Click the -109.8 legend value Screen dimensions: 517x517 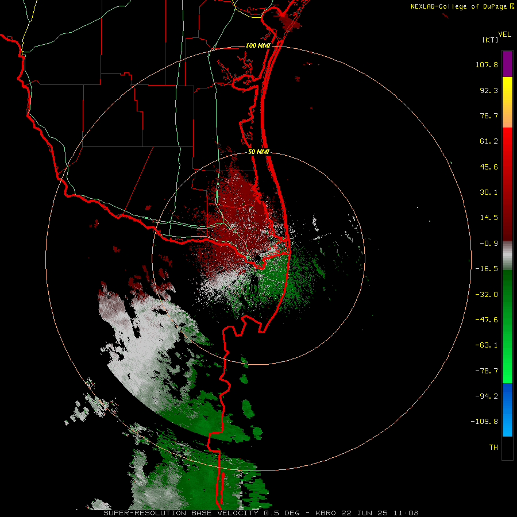coord(484,422)
